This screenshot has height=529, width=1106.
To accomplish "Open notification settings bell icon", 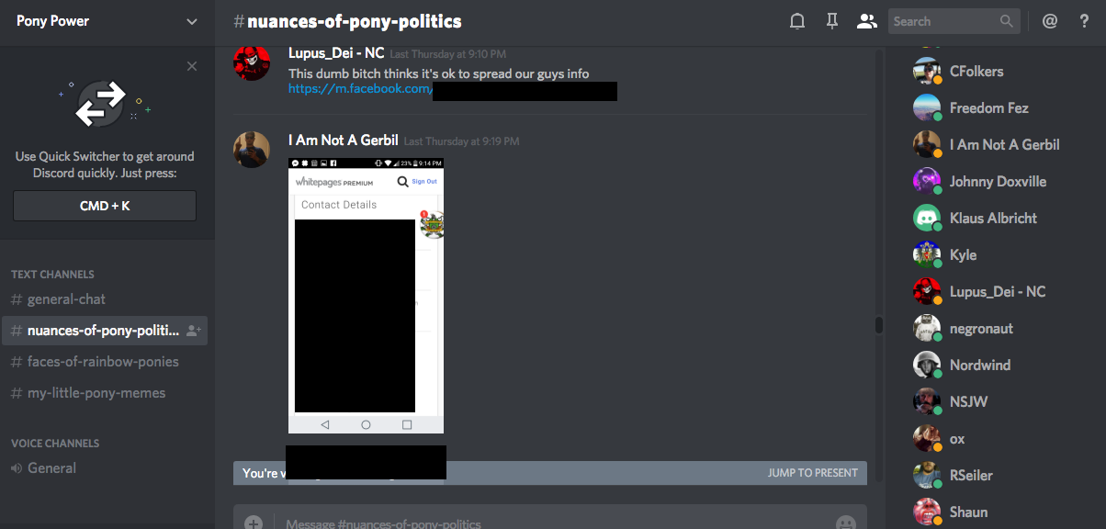I will tap(797, 21).
